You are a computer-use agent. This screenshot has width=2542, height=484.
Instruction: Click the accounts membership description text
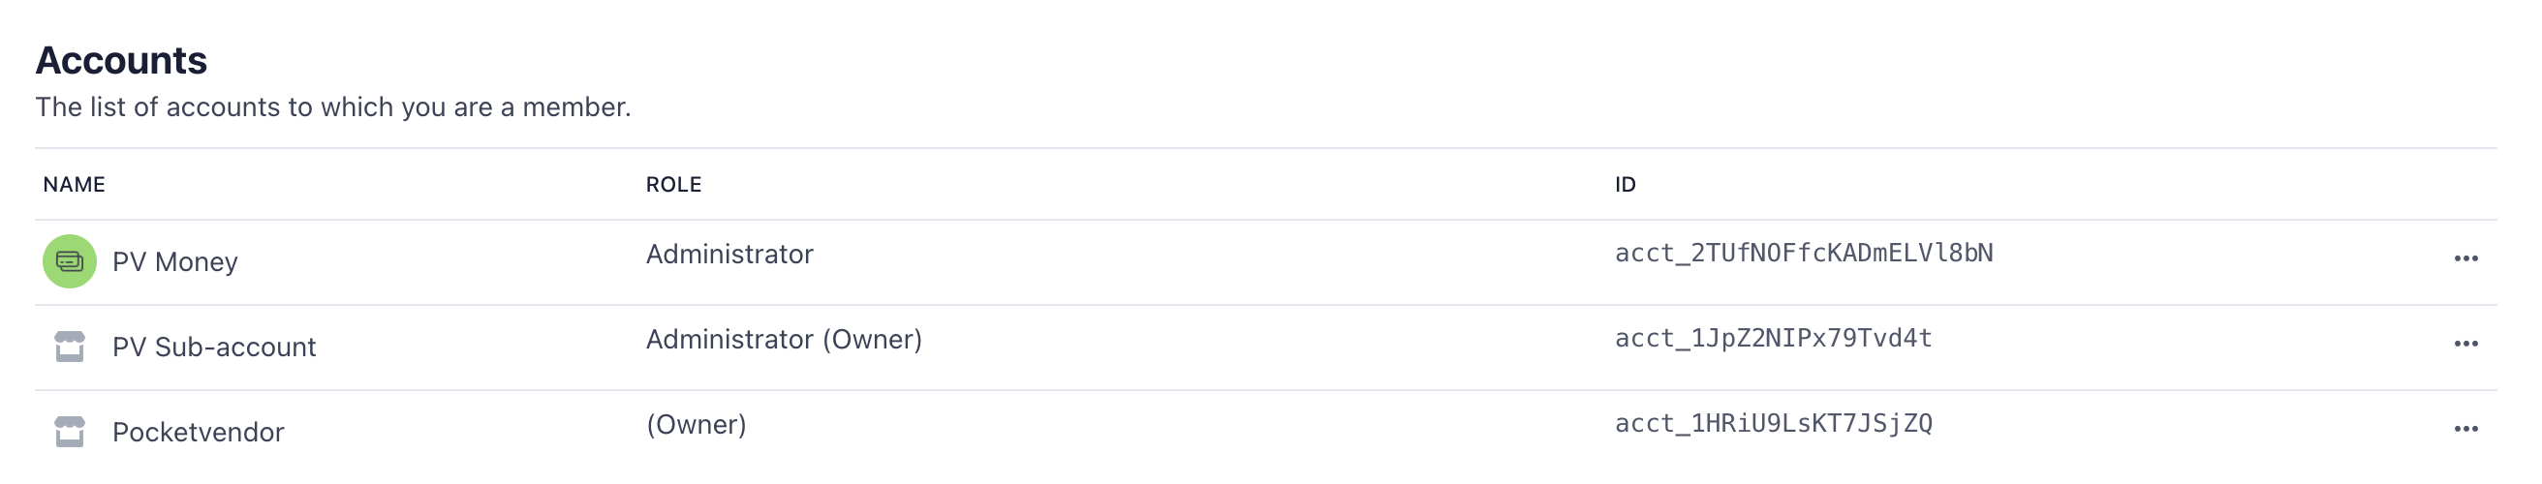click(x=333, y=106)
